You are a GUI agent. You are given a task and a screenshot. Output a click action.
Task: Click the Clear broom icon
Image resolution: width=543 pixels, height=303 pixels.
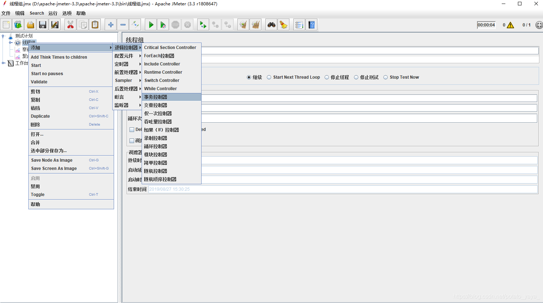click(x=243, y=25)
